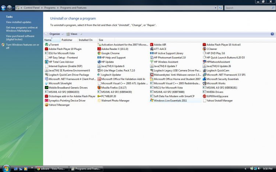The height and width of the screenshot is (172, 276).
Task: Click the Google Chrome icon in the list
Action: point(99,53)
